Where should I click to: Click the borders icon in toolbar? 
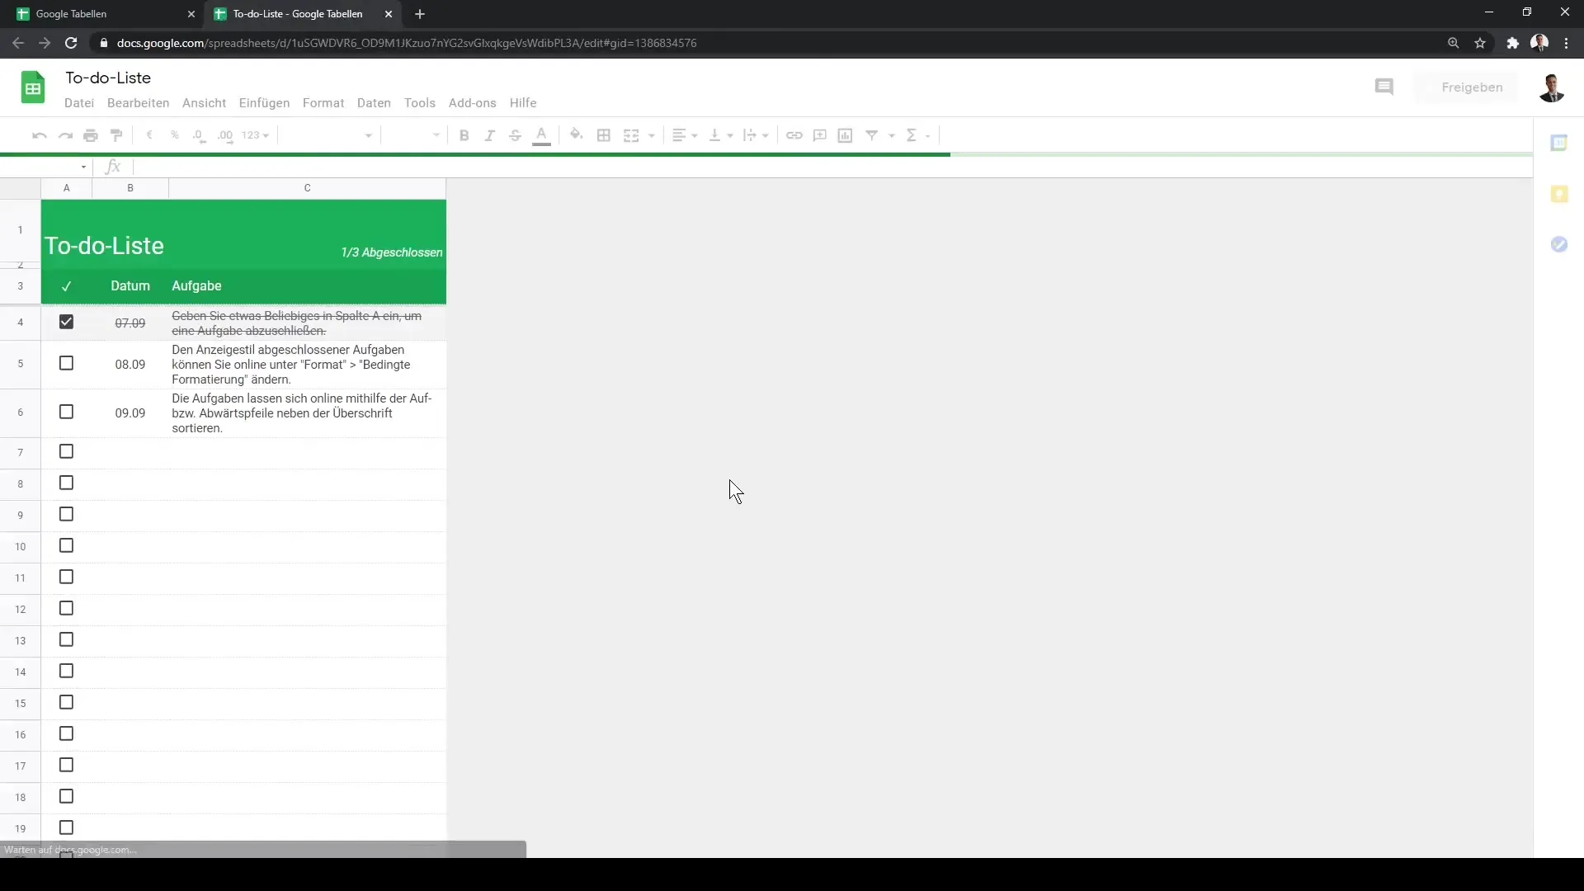coord(604,135)
